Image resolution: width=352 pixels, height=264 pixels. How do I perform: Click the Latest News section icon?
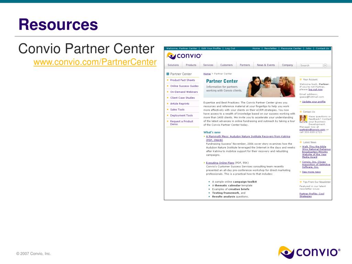(x=300, y=142)
